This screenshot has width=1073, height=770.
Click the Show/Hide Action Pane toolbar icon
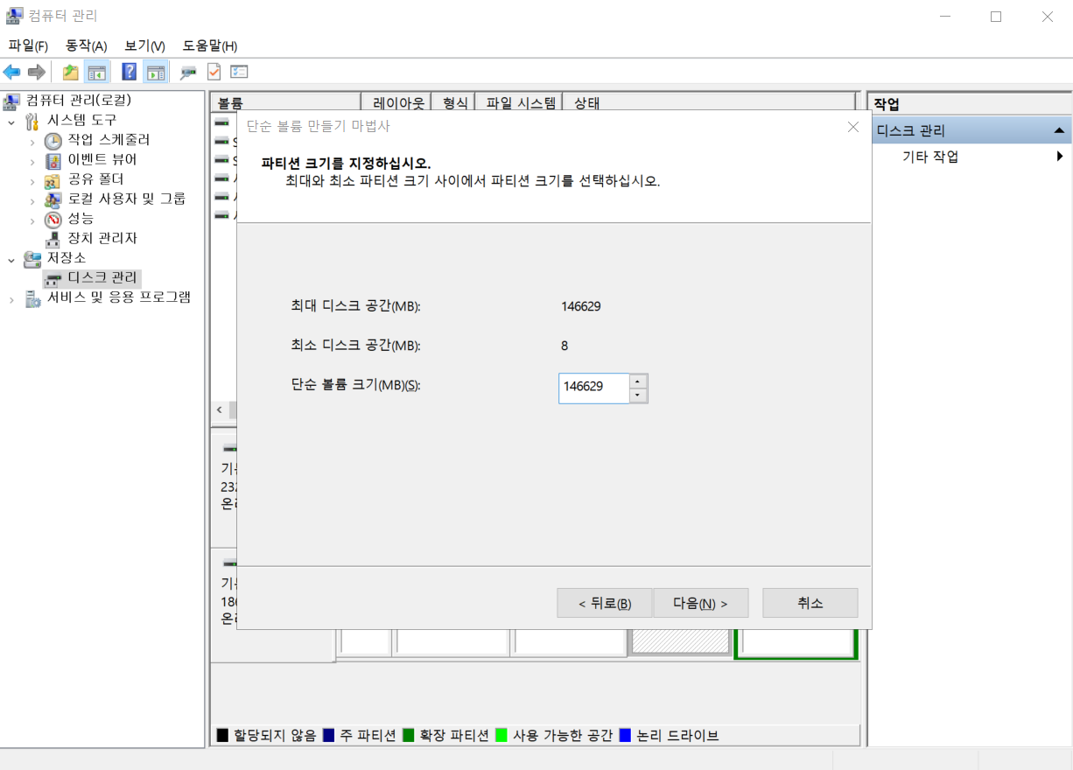[155, 72]
